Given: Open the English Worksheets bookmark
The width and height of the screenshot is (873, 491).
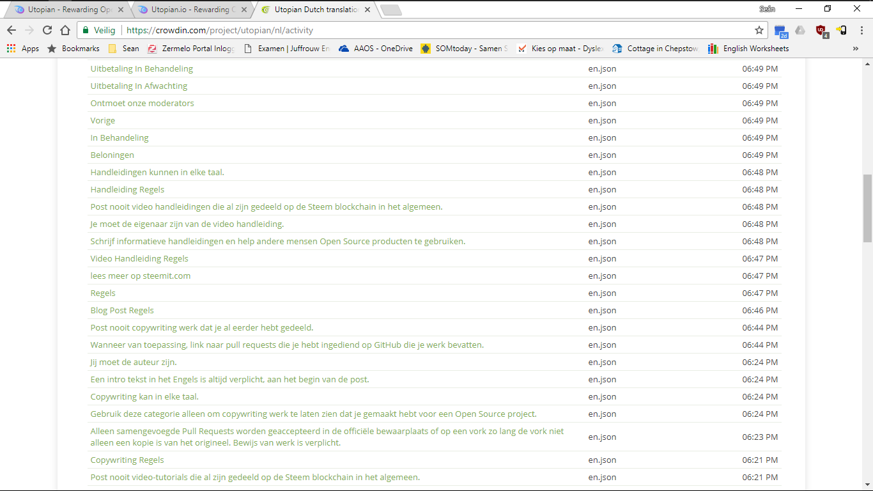Looking at the screenshot, I should pyautogui.click(x=748, y=49).
